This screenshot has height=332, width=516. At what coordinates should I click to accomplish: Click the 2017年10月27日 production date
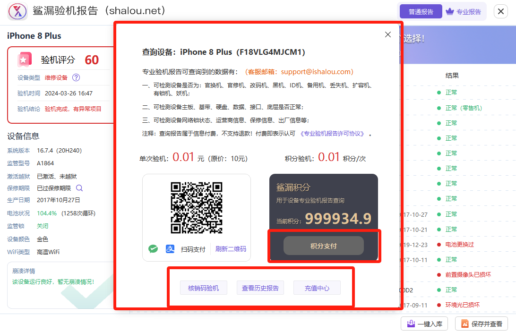(x=58, y=200)
